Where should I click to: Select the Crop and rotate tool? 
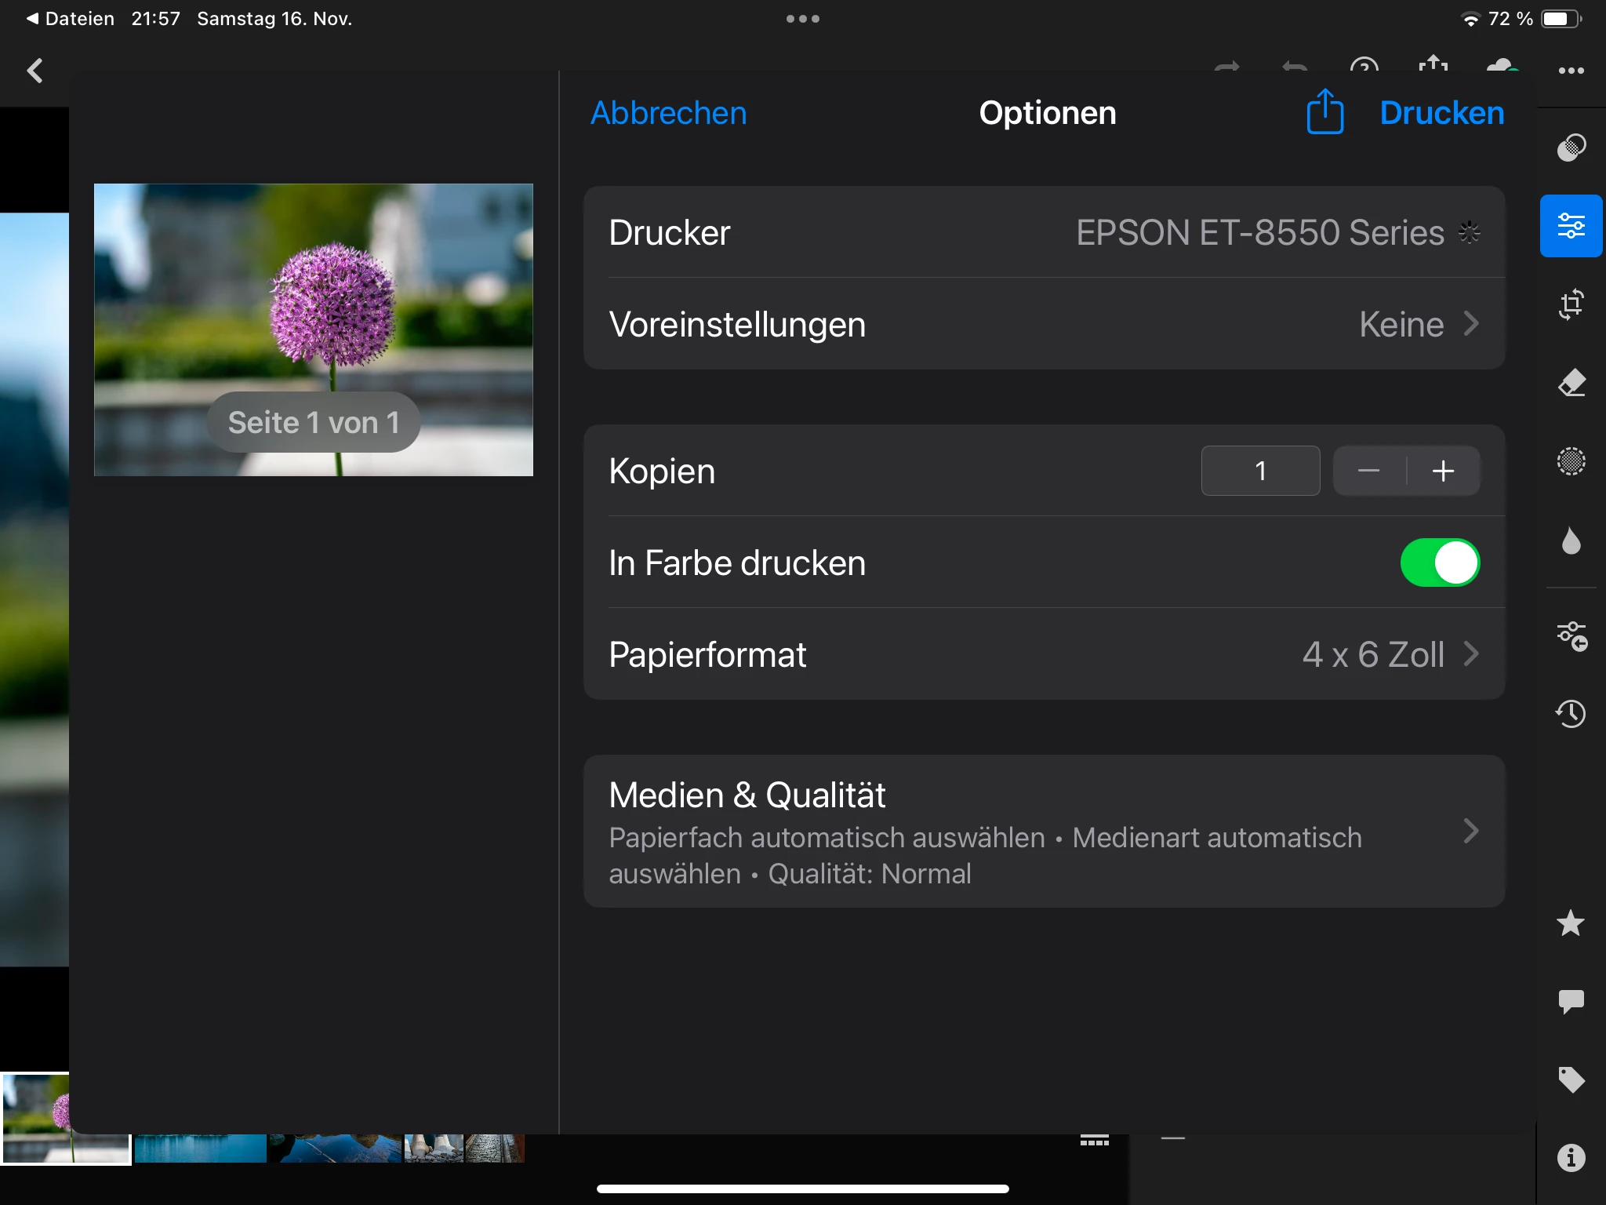click(1571, 304)
